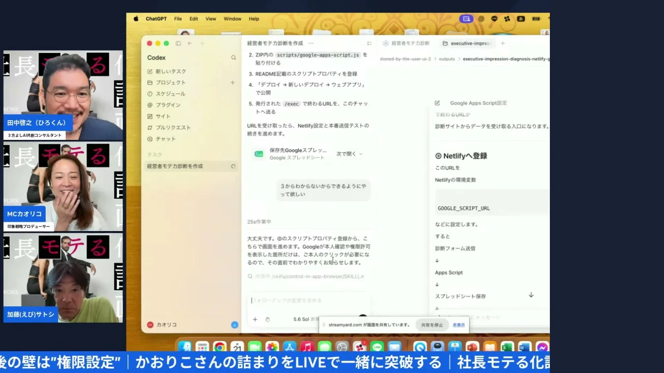Open Calendar from the Dock

tap(237, 347)
